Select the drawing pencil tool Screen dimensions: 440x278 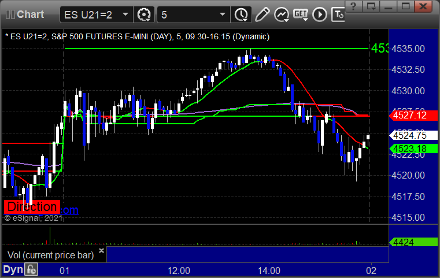(x=262, y=14)
